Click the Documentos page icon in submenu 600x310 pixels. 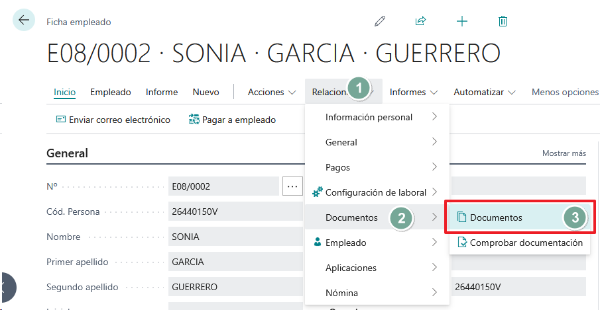(x=462, y=217)
